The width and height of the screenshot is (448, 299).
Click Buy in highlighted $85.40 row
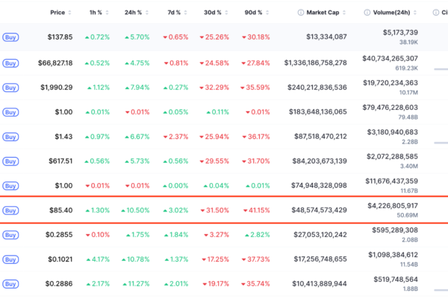(x=10, y=211)
